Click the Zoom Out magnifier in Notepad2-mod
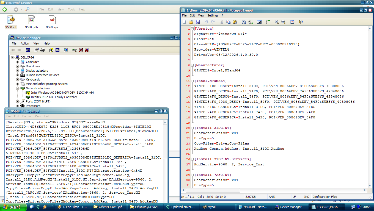Screen dimensions: 374x211 (x=283, y=22)
